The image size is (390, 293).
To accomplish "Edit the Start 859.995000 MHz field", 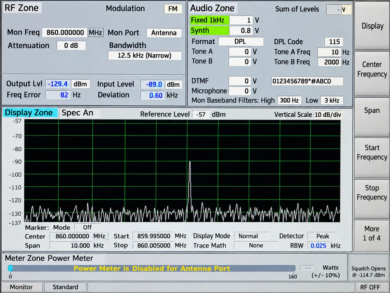I will click(153, 236).
